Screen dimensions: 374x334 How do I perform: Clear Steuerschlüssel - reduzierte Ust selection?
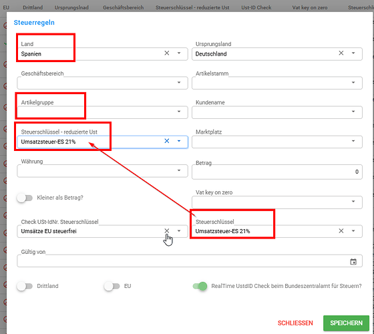coord(167,141)
